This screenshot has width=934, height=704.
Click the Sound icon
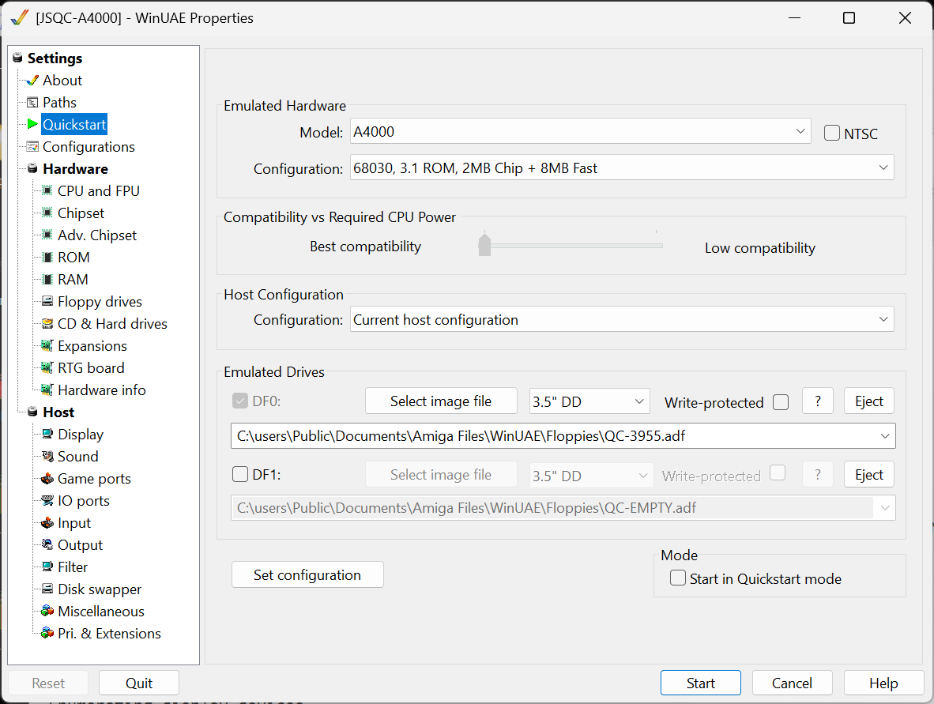[47, 456]
